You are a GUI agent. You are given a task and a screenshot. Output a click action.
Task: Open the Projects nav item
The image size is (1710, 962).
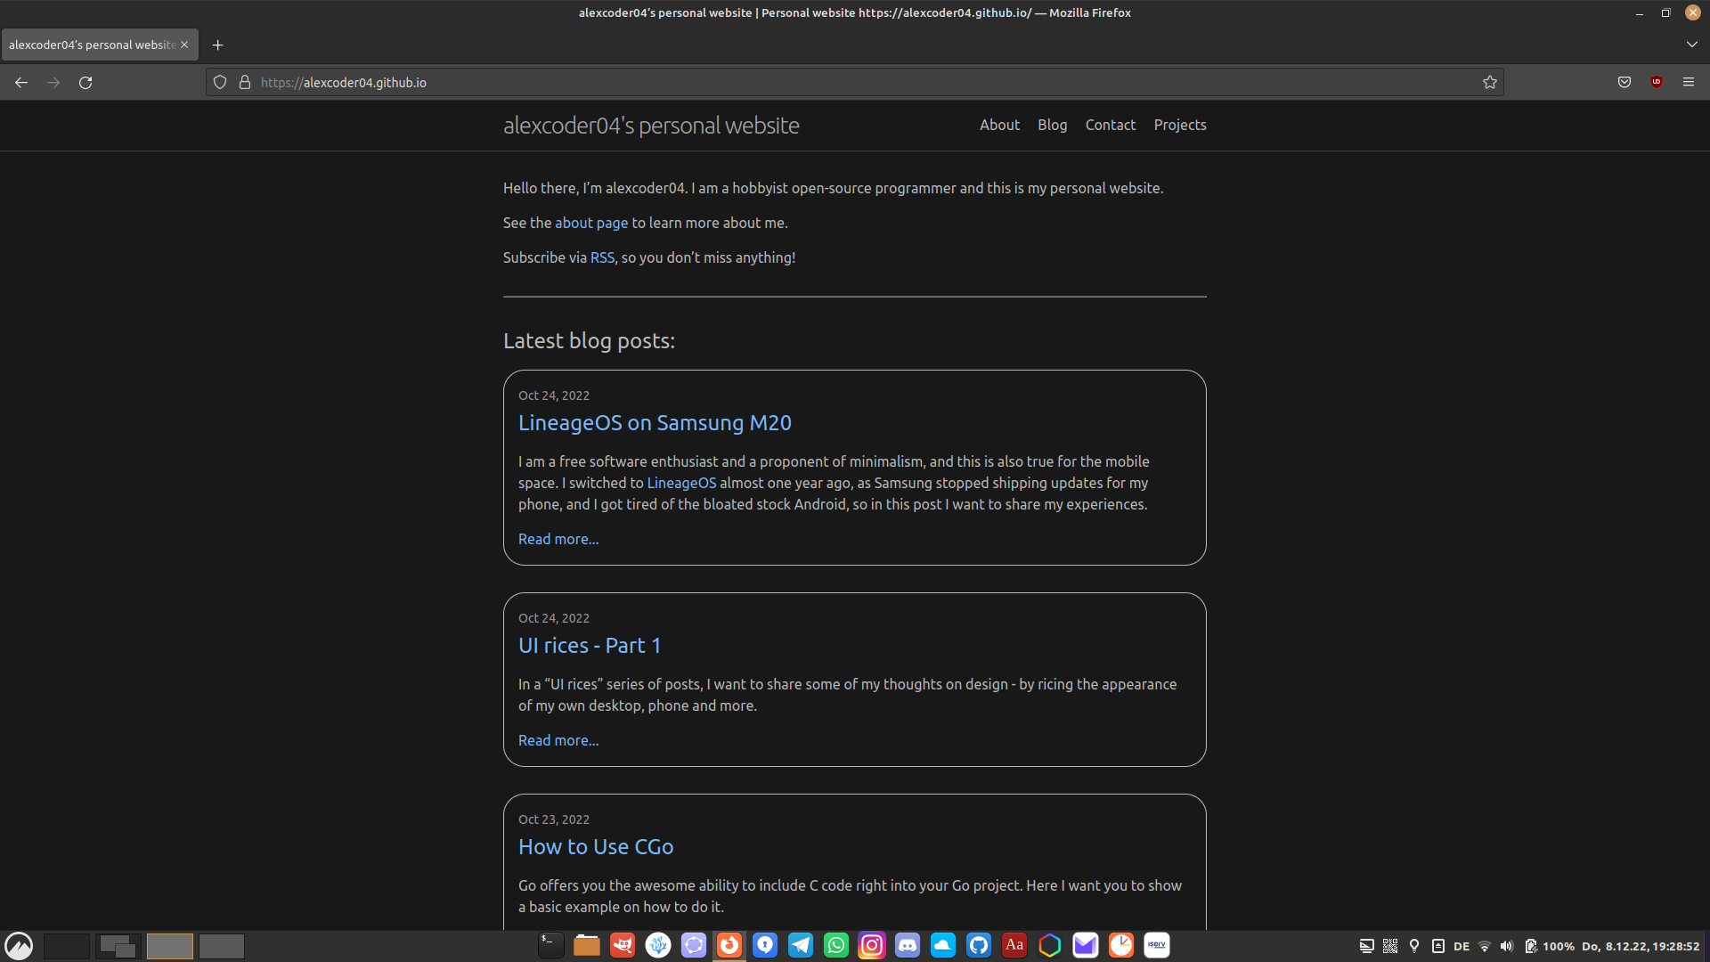click(1180, 125)
